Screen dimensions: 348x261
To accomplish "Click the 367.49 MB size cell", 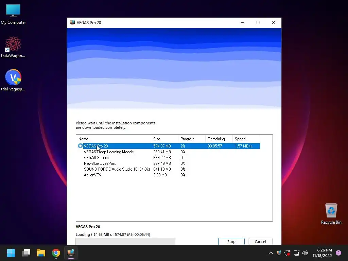I will (x=162, y=163).
